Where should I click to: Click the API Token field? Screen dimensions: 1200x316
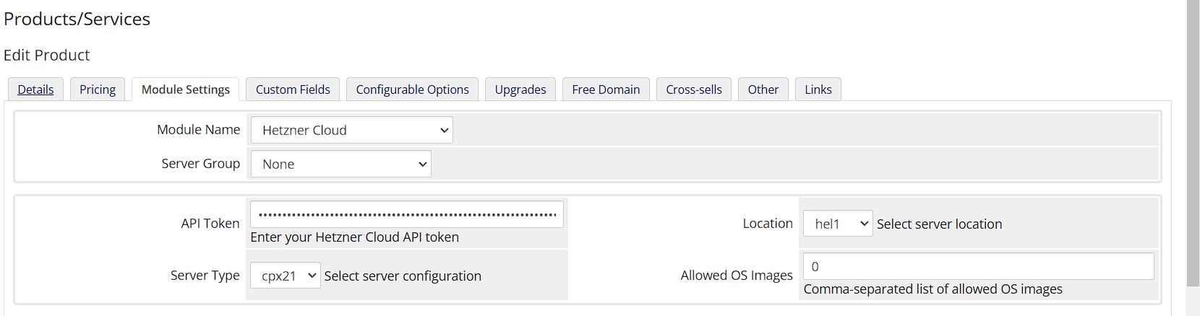coord(407,214)
